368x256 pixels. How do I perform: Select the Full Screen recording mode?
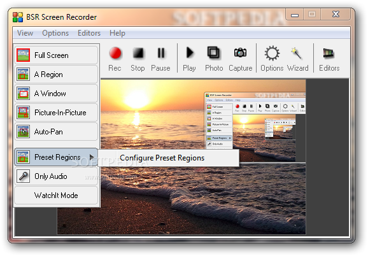tap(56, 55)
